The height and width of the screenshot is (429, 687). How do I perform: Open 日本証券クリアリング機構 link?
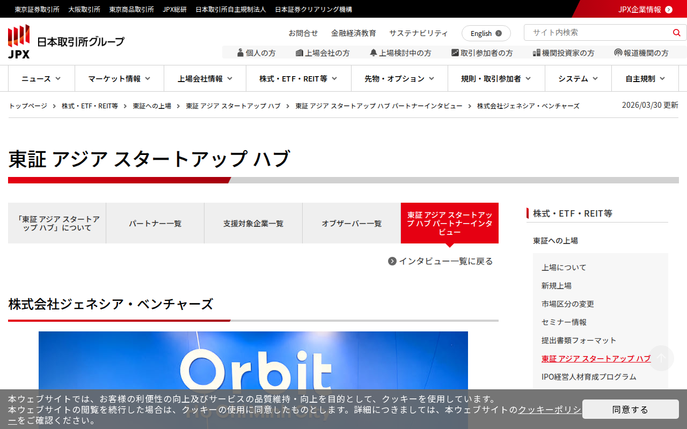click(x=313, y=9)
